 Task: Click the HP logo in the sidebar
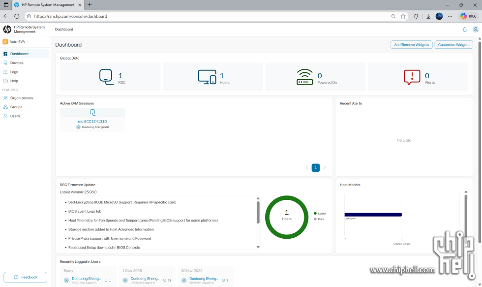point(7,30)
